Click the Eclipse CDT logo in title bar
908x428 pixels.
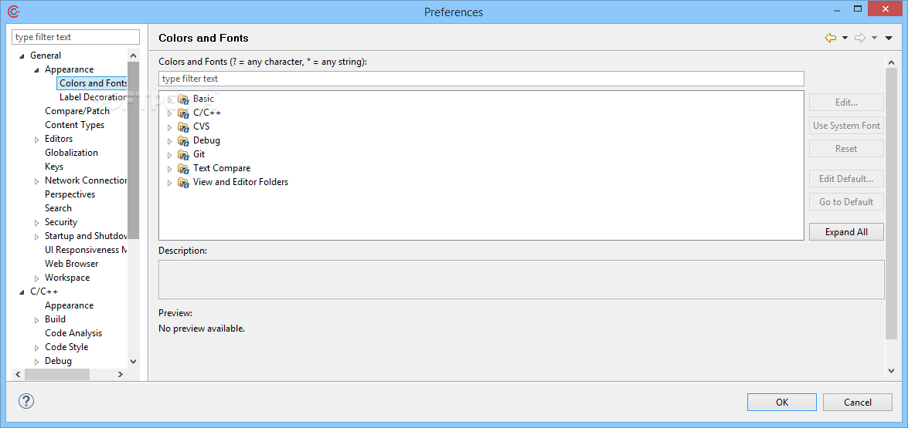pyautogui.click(x=13, y=11)
